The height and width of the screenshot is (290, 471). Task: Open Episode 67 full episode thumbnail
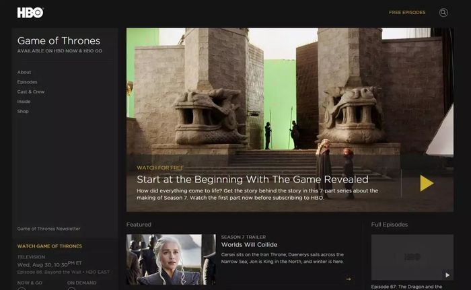point(412,257)
